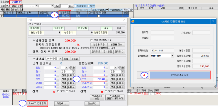This screenshot has height=108, width=218.
Task: Click the row selector arrow in 치료완료 grid
Action: click(2, 16)
